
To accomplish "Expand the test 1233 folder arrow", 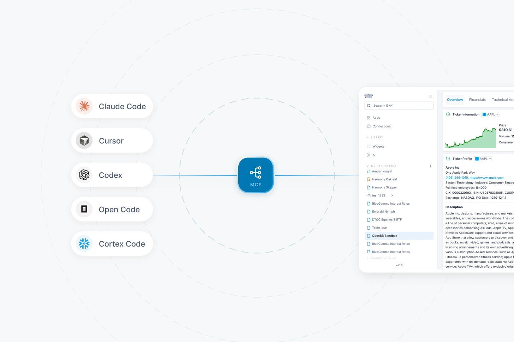I will point(392,195).
